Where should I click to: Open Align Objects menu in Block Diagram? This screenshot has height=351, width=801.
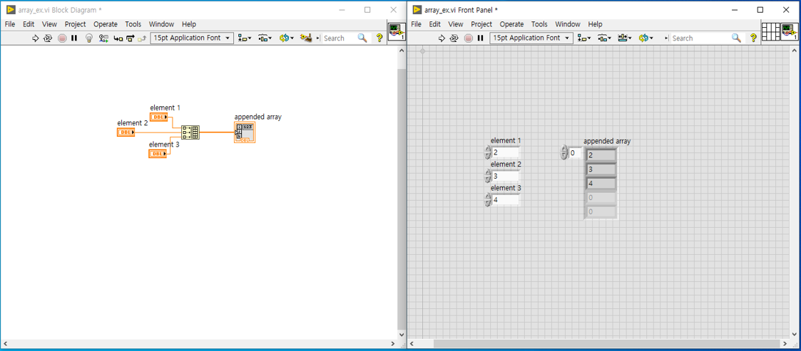point(245,38)
